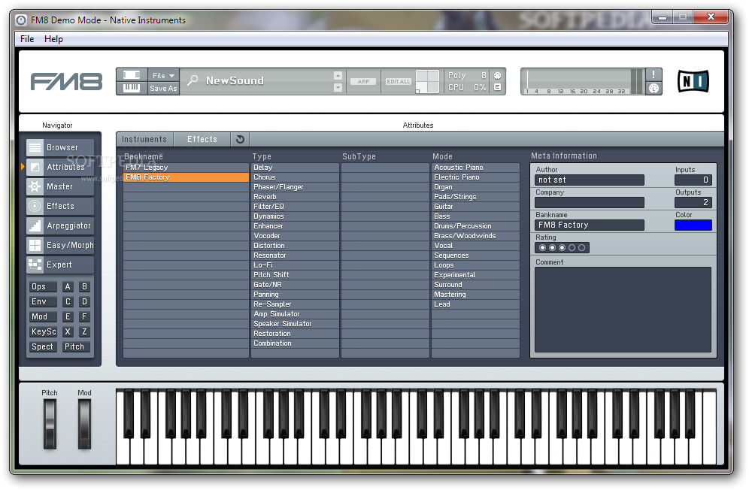Toggle the on-screen keyboard view icon
This screenshot has height=490, width=749.
pyautogui.click(x=132, y=88)
